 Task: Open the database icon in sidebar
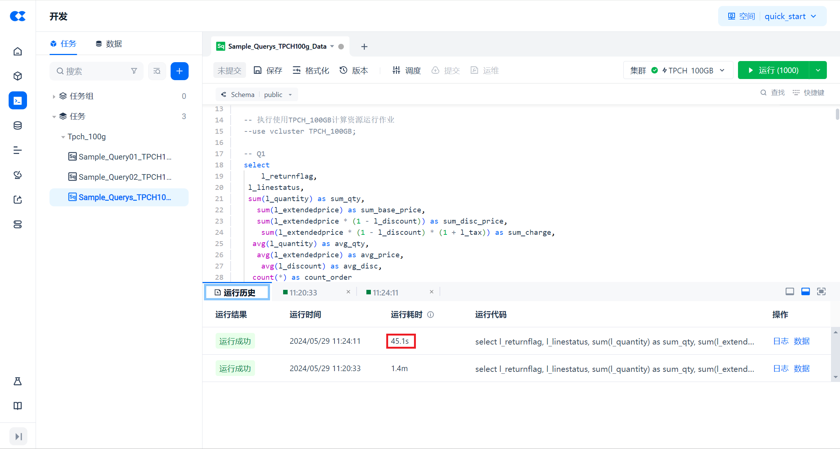(18, 125)
